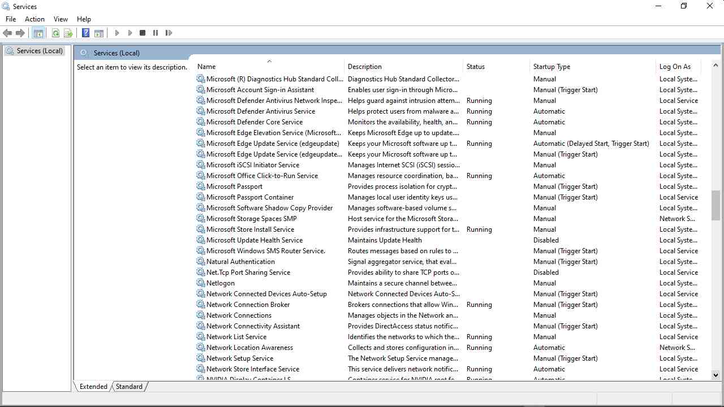Image resolution: width=724 pixels, height=407 pixels.
Task: Select the Netlogon service entry
Action: click(x=220, y=283)
